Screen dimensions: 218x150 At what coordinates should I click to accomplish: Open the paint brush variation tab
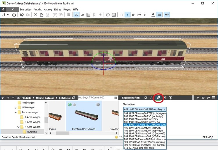(x=158, y=98)
